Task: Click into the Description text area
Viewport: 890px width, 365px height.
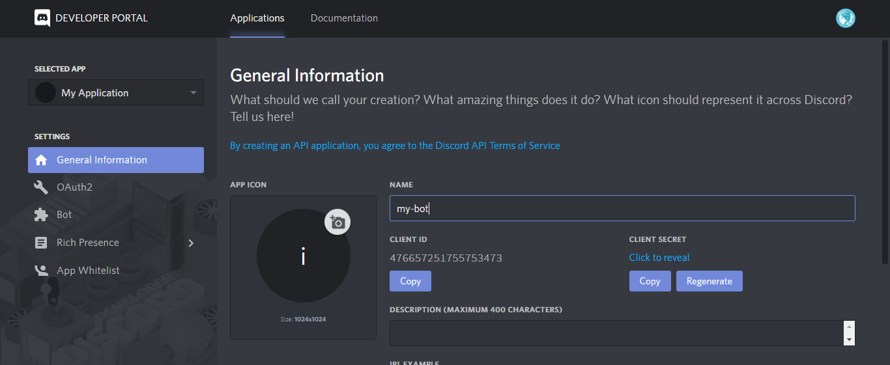Action: 616,333
